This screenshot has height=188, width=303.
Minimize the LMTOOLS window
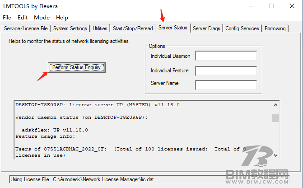pyautogui.click(x=251, y=6)
